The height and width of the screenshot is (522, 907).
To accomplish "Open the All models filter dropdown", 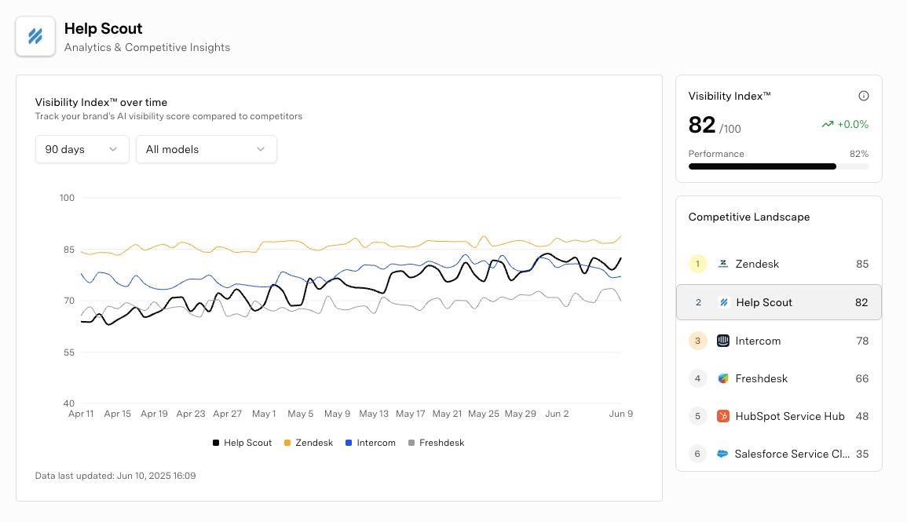I will pyautogui.click(x=207, y=149).
